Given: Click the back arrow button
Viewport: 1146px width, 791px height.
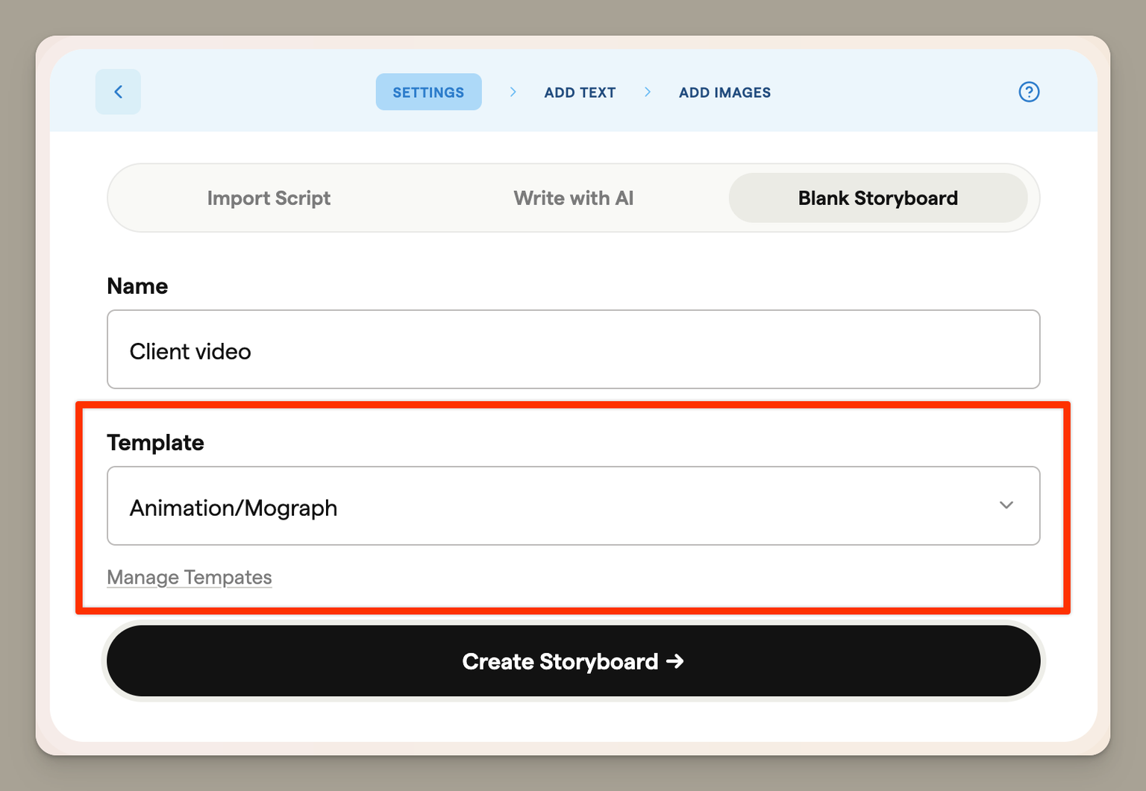Looking at the screenshot, I should click(x=118, y=92).
